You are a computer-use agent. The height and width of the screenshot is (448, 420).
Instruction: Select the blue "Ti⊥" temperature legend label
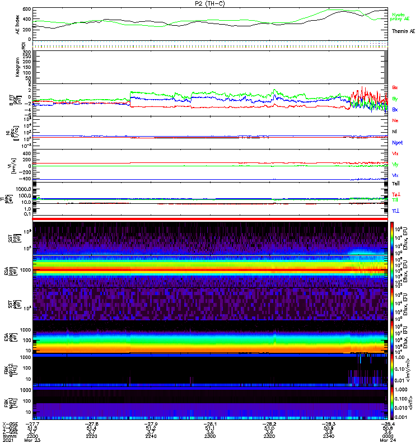coord(395,211)
